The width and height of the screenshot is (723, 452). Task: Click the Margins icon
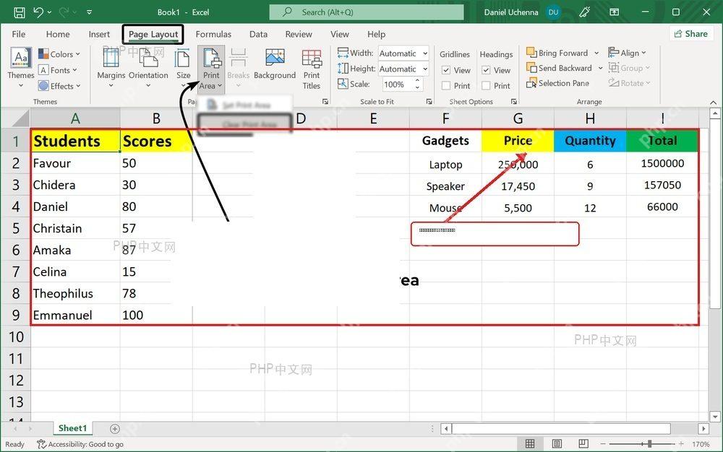tap(111, 58)
